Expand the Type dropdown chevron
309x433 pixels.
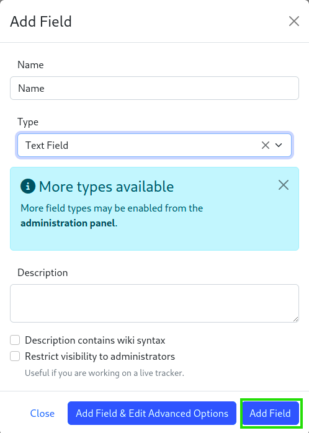click(279, 145)
